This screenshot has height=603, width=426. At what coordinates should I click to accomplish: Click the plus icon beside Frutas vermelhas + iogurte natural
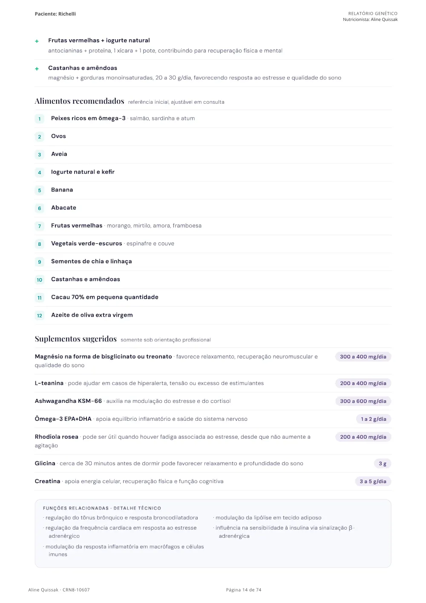tap(37, 41)
